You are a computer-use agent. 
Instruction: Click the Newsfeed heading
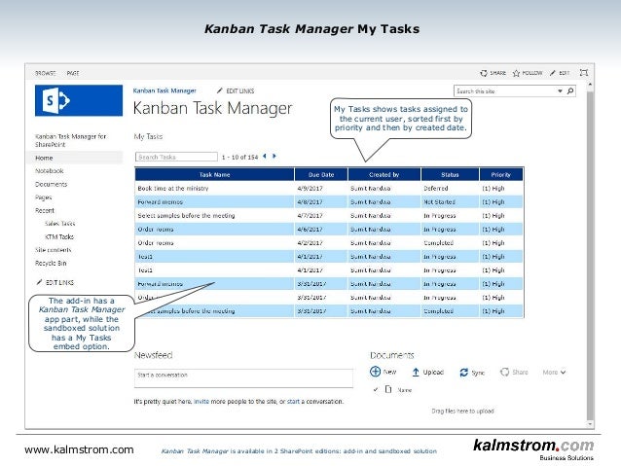(x=153, y=355)
